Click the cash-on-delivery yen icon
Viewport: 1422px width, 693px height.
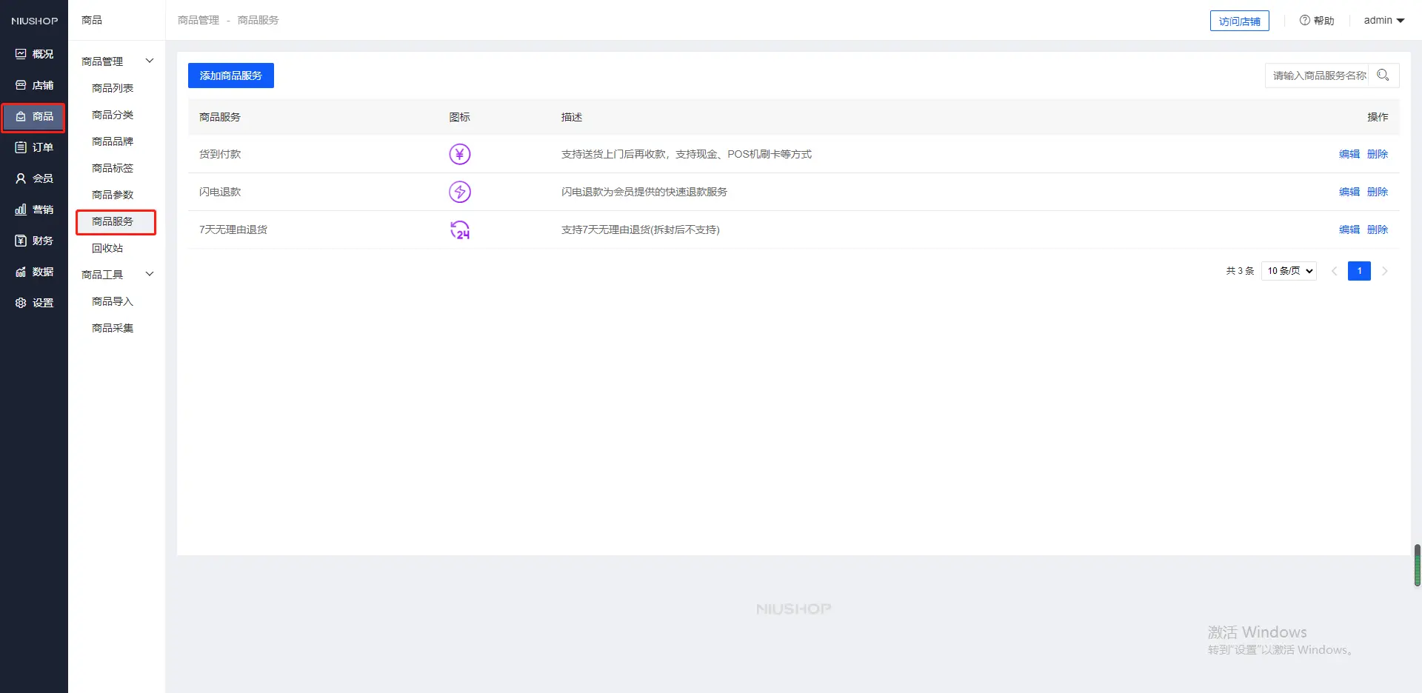(460, 154)
